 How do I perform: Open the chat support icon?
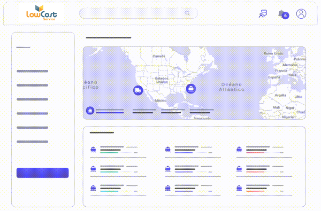(x=263, y=14)
